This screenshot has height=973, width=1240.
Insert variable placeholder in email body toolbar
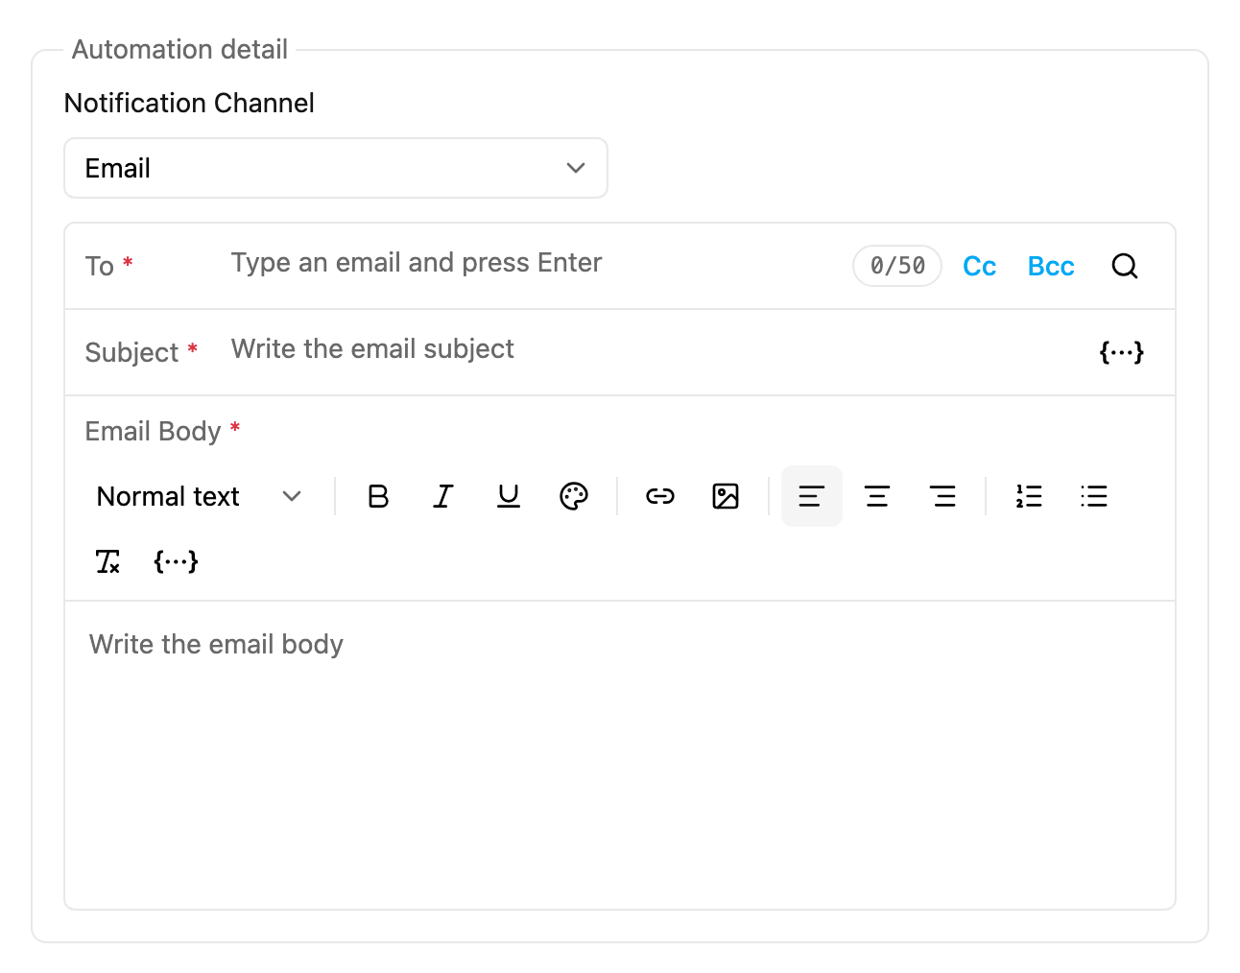(x=176, y=561)
